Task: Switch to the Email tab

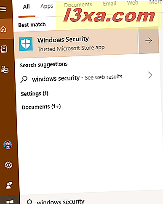Action: pos(110,3)
